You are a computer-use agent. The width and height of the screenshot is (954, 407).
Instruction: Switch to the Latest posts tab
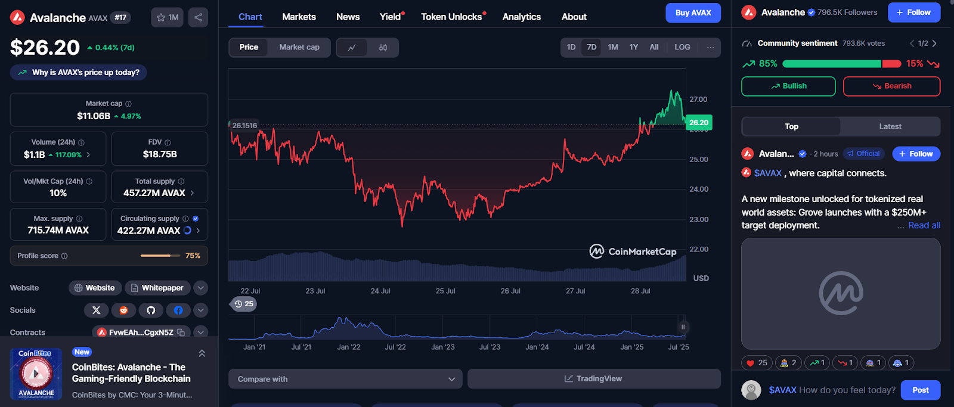pyautogui.click(x=890, y=126)
